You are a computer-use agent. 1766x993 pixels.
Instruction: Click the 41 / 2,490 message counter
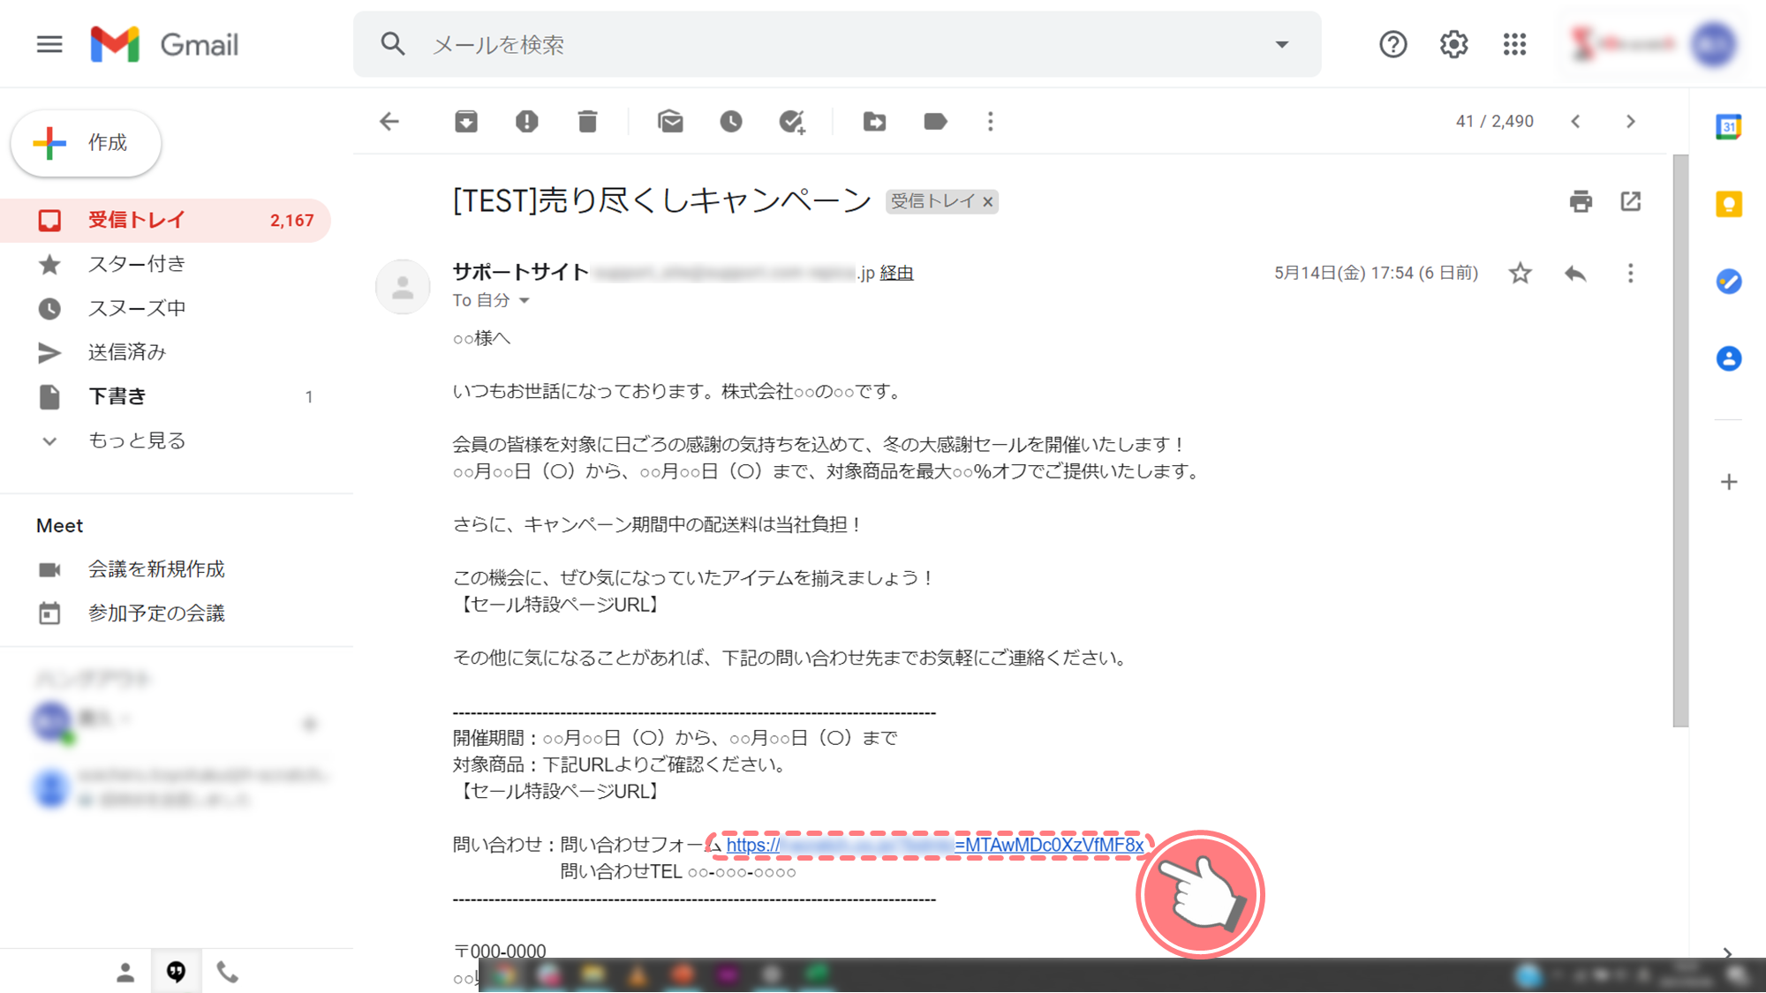pos(1494,122)
